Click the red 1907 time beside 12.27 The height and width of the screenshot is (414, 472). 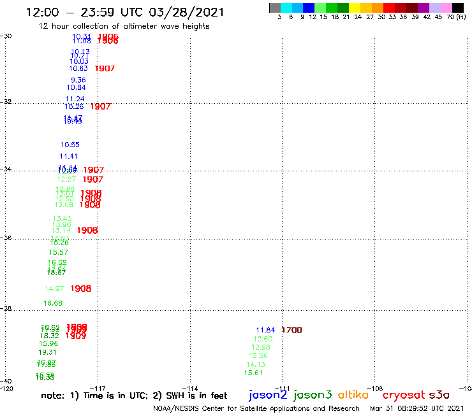(93, 180)
